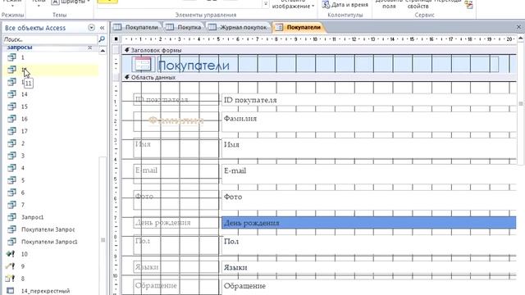Click the Дата и время icon in ribbon
This screenshot has width=525, height=295.
[x=326, y=5]
